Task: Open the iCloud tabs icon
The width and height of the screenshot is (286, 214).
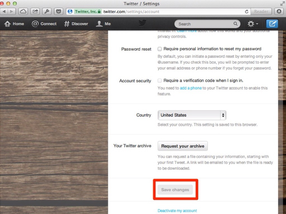Action: point(23,11)
